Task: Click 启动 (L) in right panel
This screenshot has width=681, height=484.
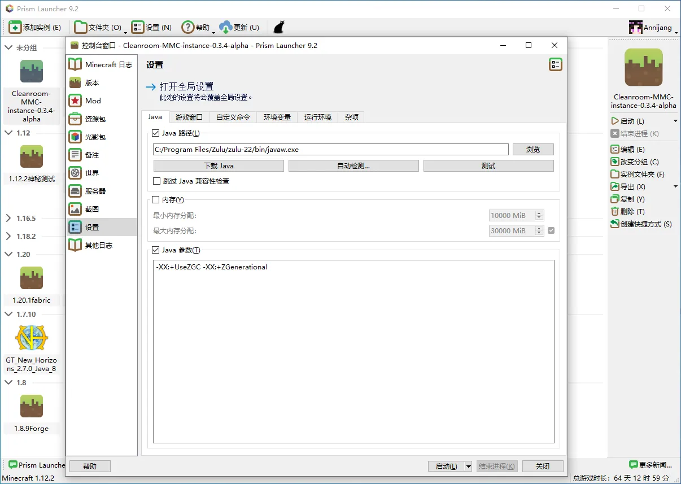Action: click(x=628, y=121)
